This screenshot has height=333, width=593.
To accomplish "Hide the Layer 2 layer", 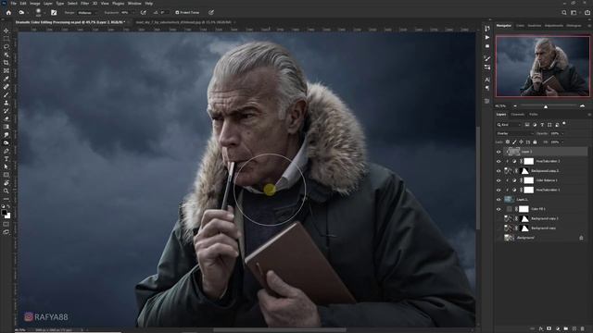I will coord(498,152).
